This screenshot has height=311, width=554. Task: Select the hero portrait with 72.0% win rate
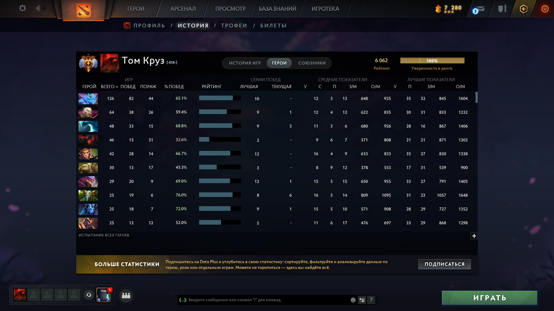click(x=88, y=209)
